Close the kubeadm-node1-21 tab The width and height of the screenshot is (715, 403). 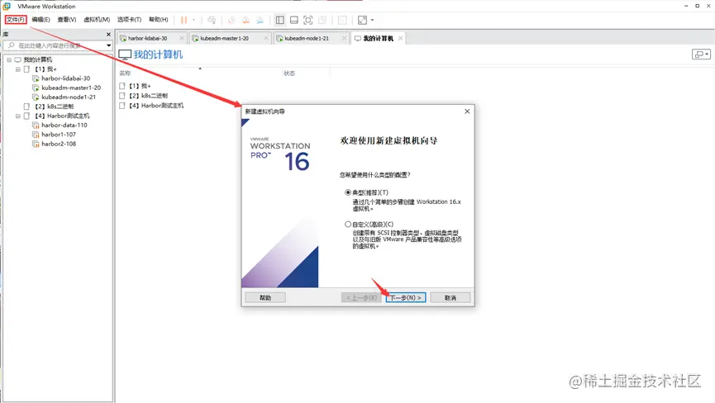coord(345,38)
